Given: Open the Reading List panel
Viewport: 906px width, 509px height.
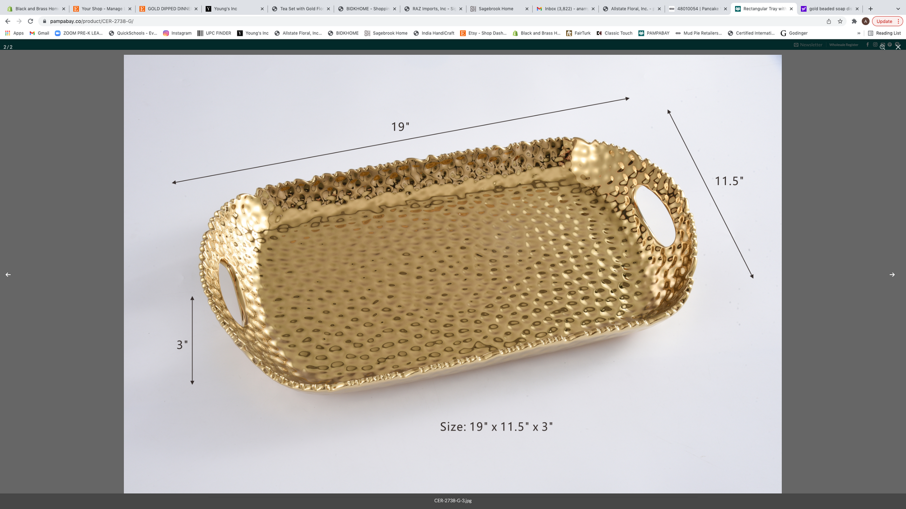Looking at the screenshot, I should 884,33.
